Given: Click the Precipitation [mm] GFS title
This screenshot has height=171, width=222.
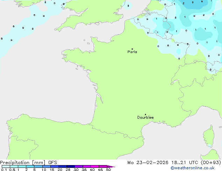Looking at the screenshot, I should click(28, 163).
